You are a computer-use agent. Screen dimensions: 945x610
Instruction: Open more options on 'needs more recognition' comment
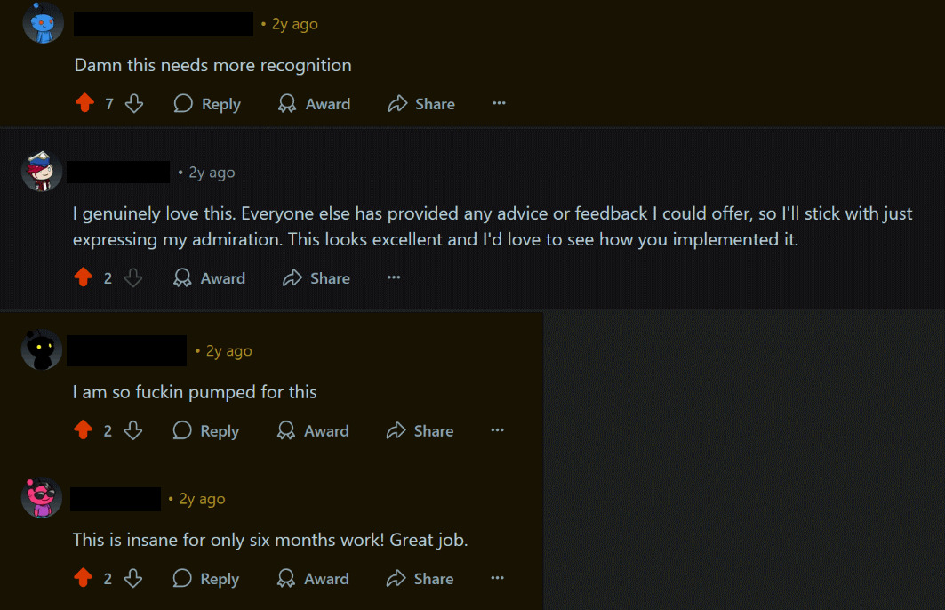[x=499, y=104]
